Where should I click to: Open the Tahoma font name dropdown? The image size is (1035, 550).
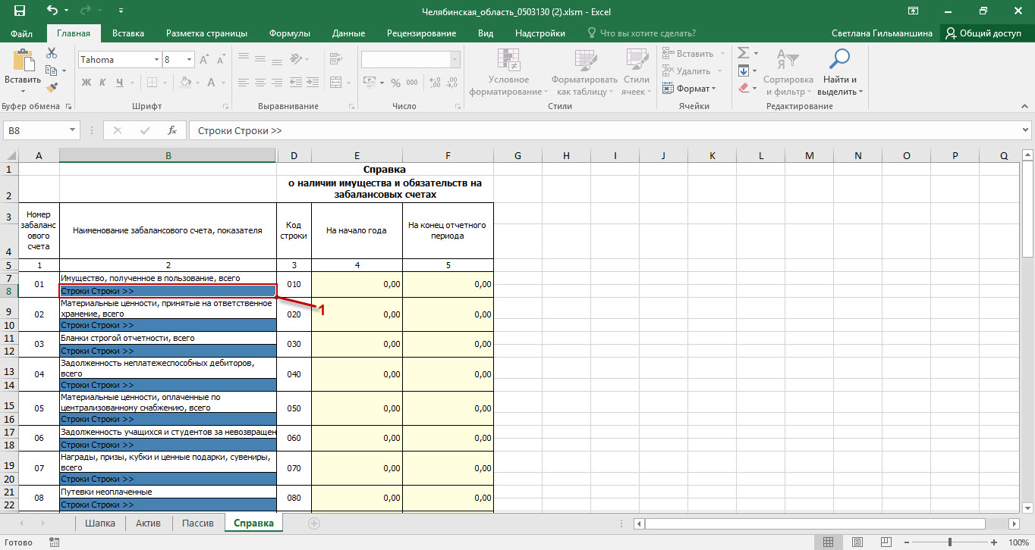[x=157, y=60]
